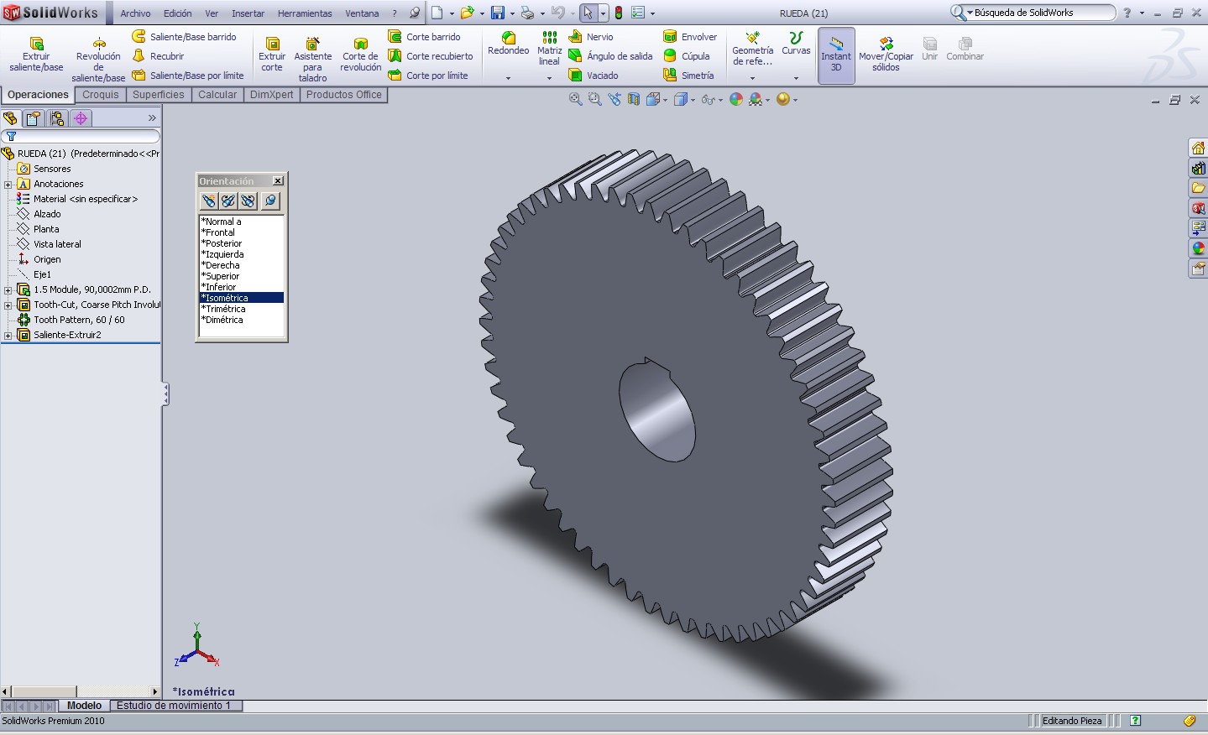Select the Envolver wrap tool
The width and height of the screenshot is (1208, 735).
tap(690, 37)
